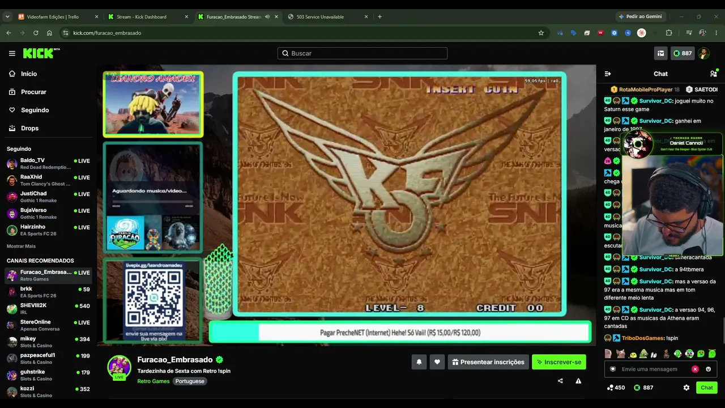Image resolution: width=725 pixels, height=408 pixels.
Task: Open JustiChad followed channel
Action: pyautogui.click(x=48, y=197)
